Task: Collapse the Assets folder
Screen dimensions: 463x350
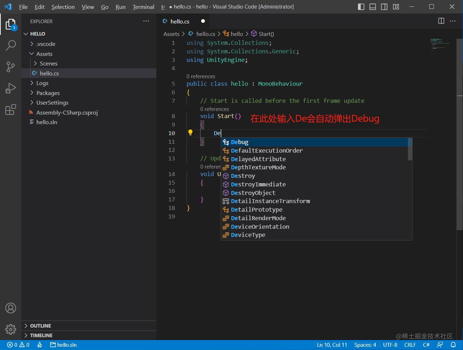Action: pos(44,54)
